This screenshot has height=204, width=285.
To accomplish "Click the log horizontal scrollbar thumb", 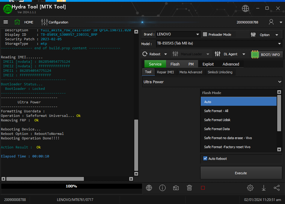I will [x=45, y=179].
